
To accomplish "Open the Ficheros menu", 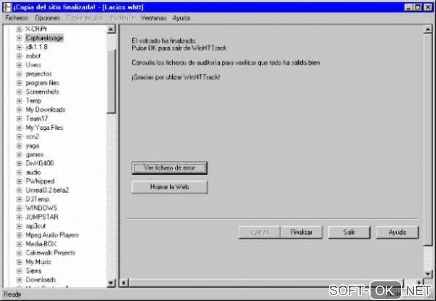I will (x=17, y=18).
